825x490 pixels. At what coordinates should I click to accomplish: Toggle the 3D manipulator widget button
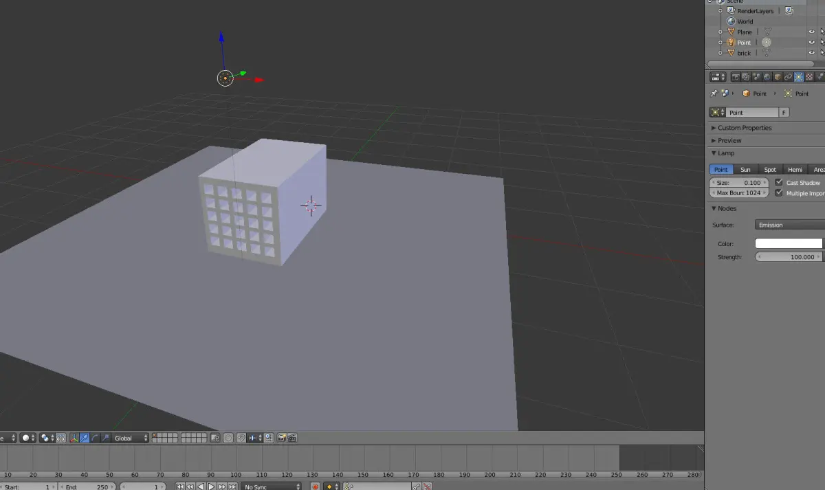pyautogui.click(x=74, y=438)
